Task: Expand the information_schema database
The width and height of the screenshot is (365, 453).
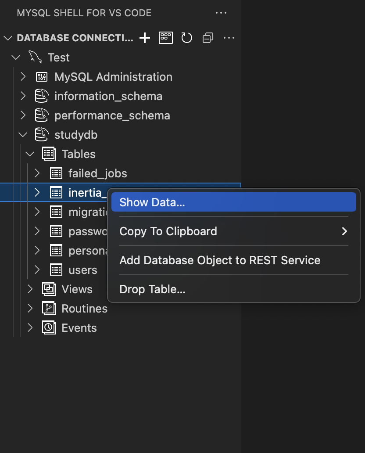Action: pyautogui.click(x=23, y=96)
